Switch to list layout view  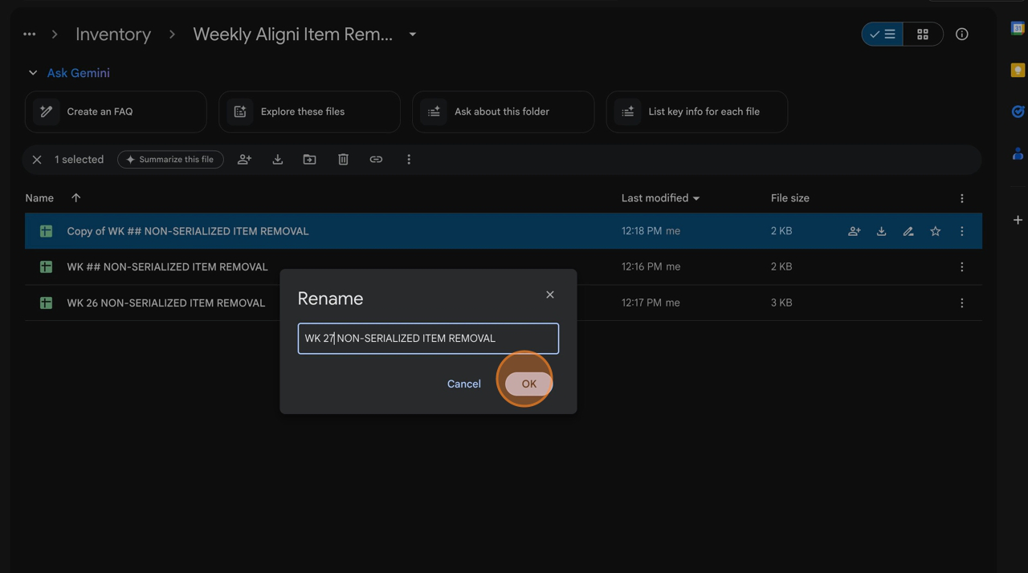coord(883,35)
